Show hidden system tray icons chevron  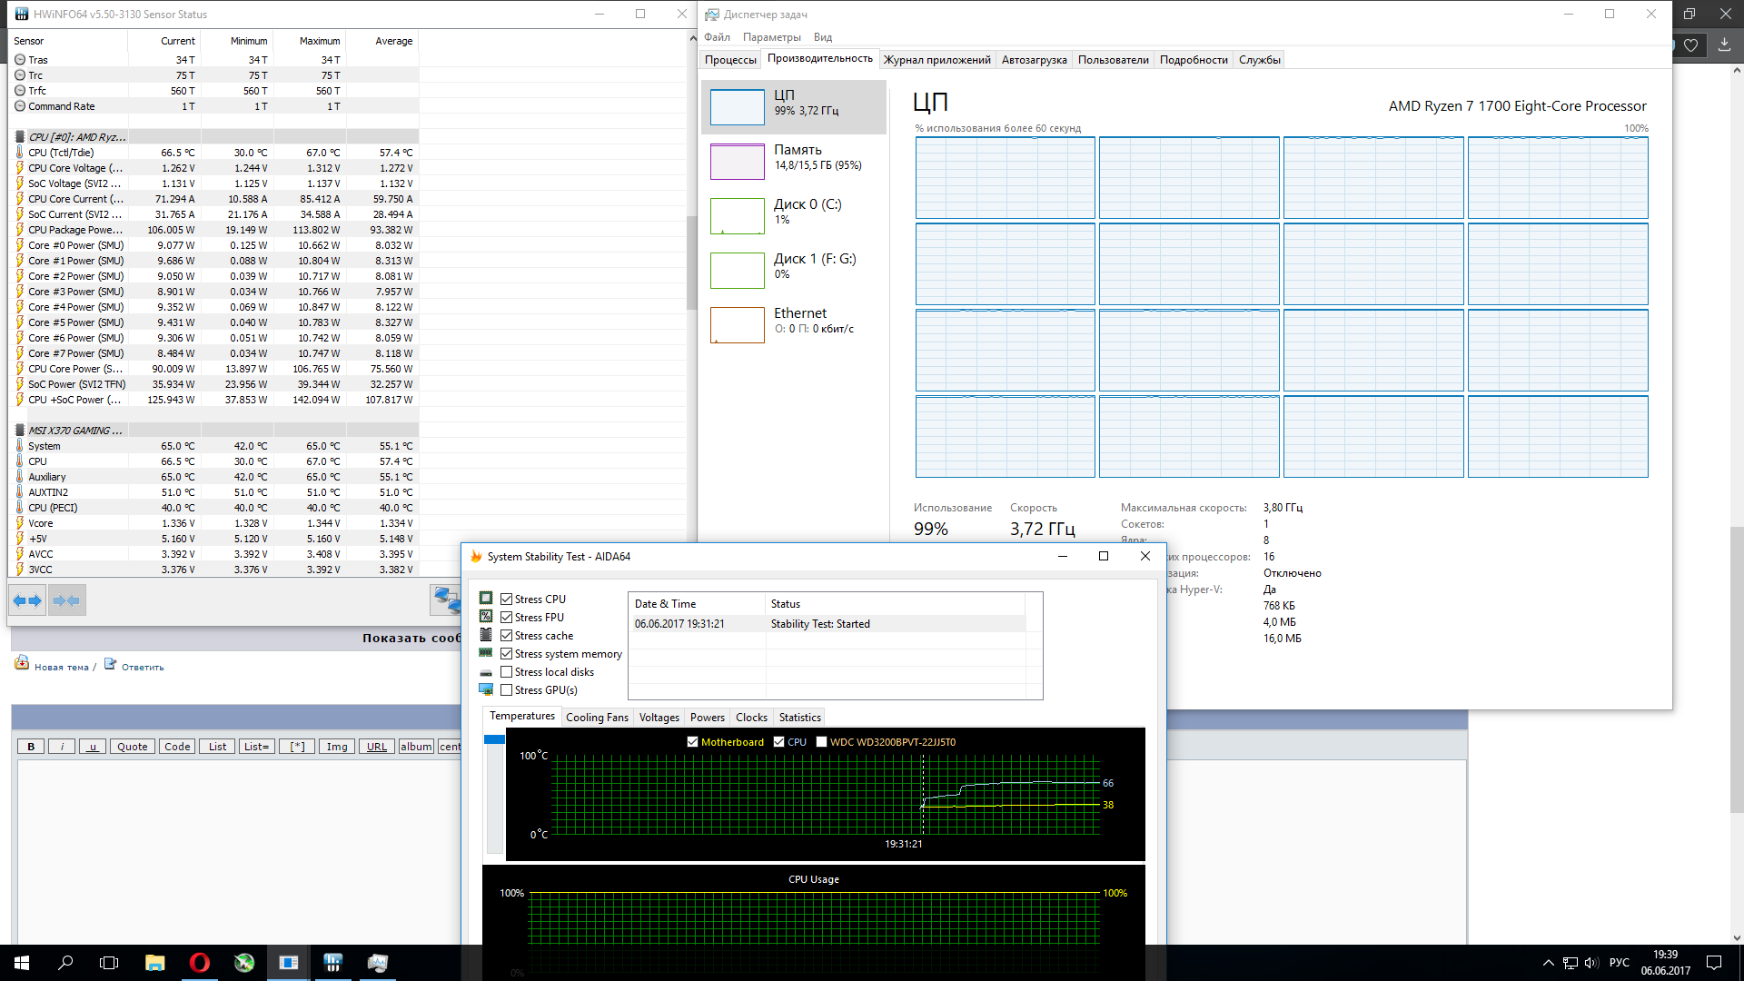click(1548, 963)
